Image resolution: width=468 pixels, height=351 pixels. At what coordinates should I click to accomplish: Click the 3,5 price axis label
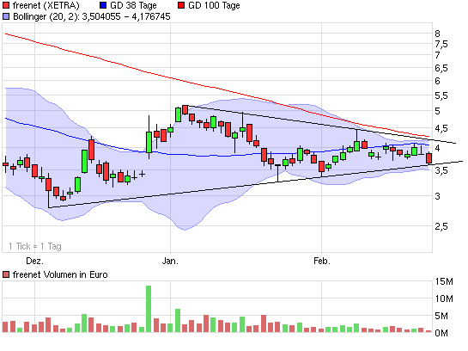click(x=441, y=170)
